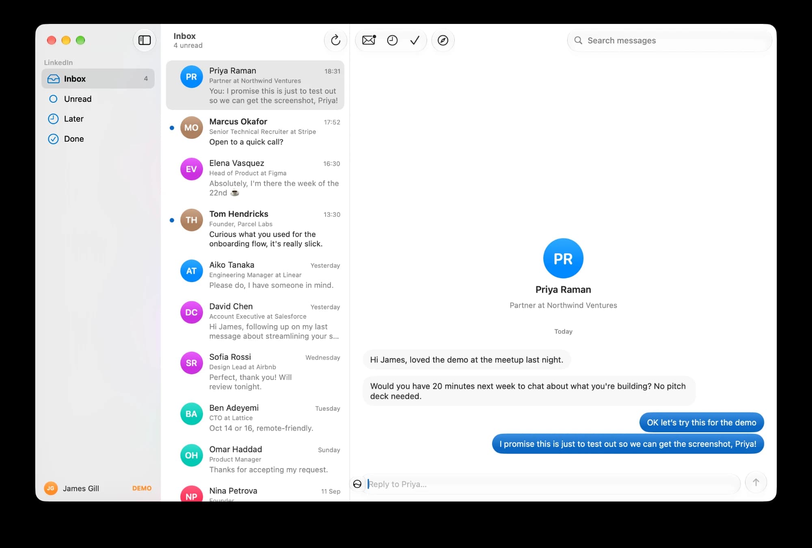This screenshot has height=548, width=812.
Task: Open Ben Adeyemi's conversation
Action: pos(255,418)
